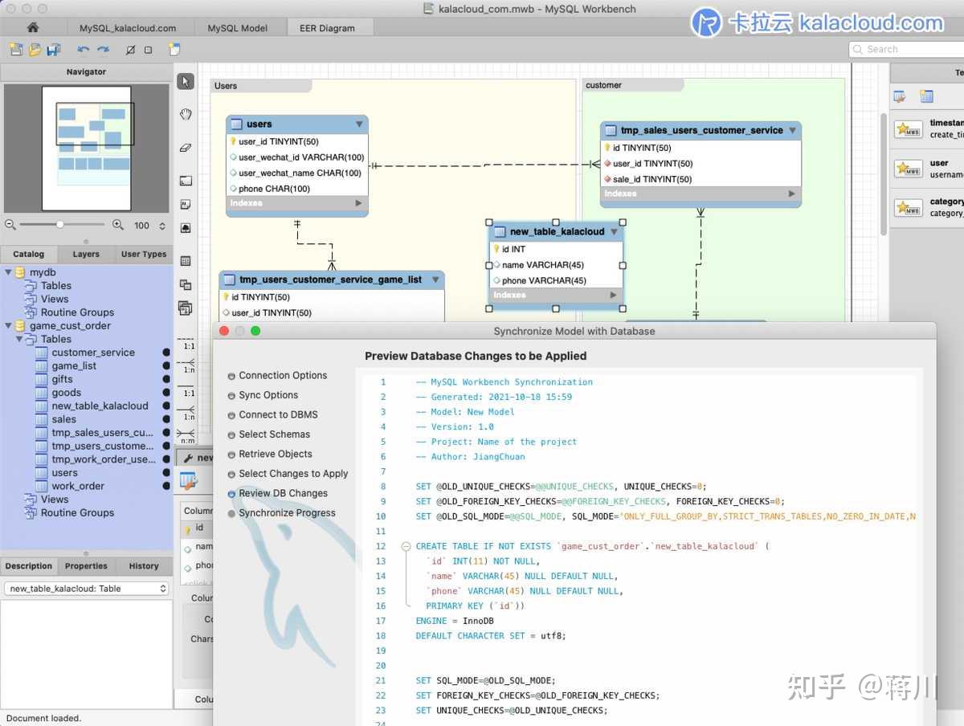Open the Layers tab
The image size is (964, 726).
pyautogui.click(x=86, y=254)
